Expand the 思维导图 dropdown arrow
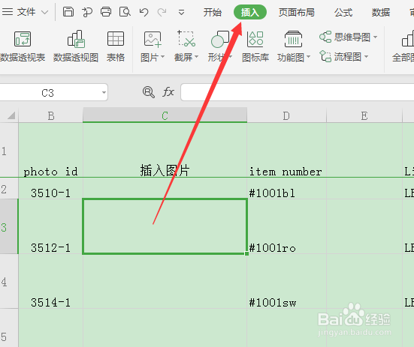The image size is (414, 347). 375,37
